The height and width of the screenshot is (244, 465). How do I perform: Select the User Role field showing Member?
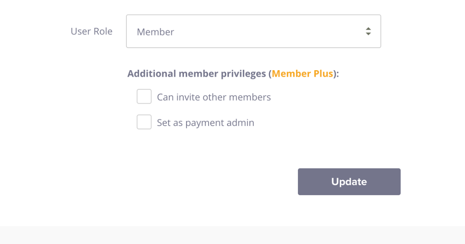253,31
